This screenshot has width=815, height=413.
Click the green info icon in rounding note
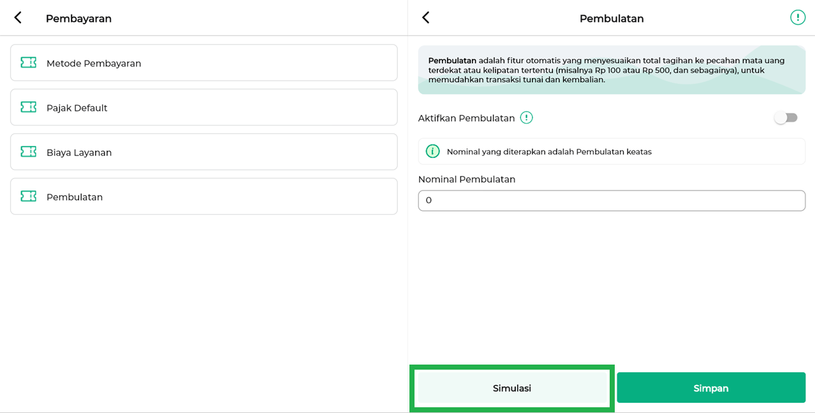coord(432,152)
